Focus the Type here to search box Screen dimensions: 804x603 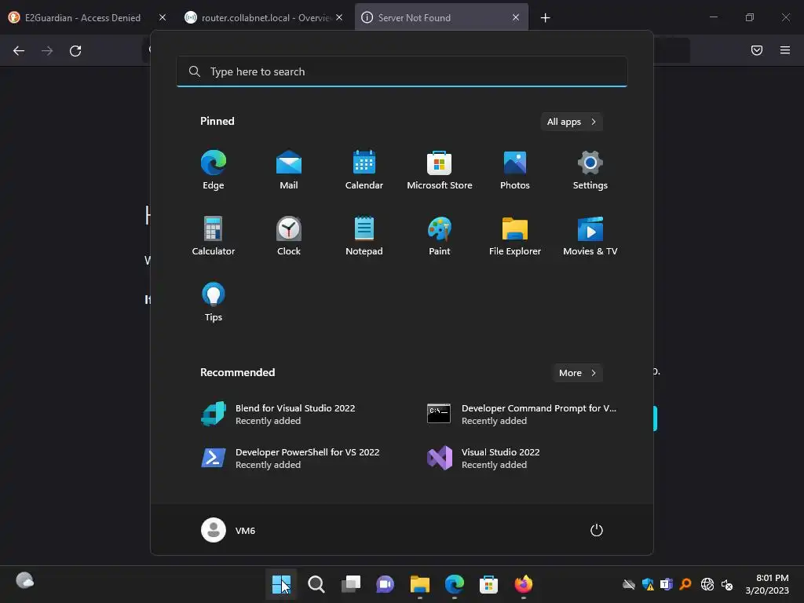point(402,71)
